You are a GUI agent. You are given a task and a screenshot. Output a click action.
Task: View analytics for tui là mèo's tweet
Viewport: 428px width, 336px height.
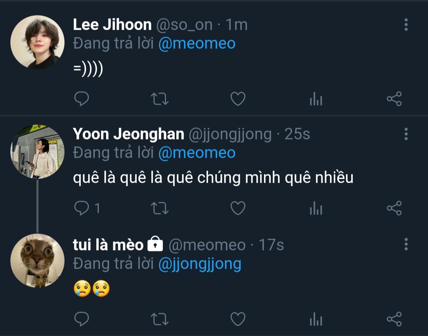click(x=316, y=319)
